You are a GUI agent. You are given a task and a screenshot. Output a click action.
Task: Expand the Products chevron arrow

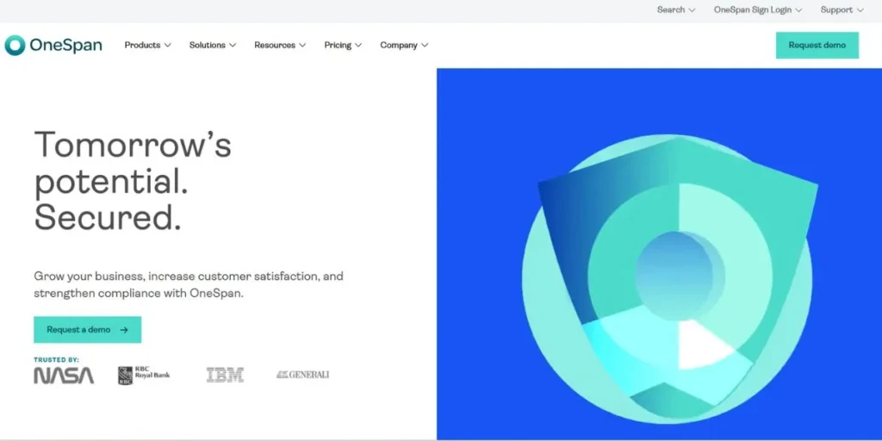click(167, 45)
